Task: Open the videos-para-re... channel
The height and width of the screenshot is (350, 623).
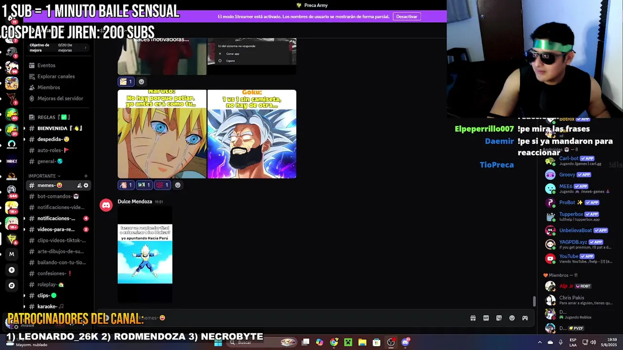Action: [x=57, y=229]
